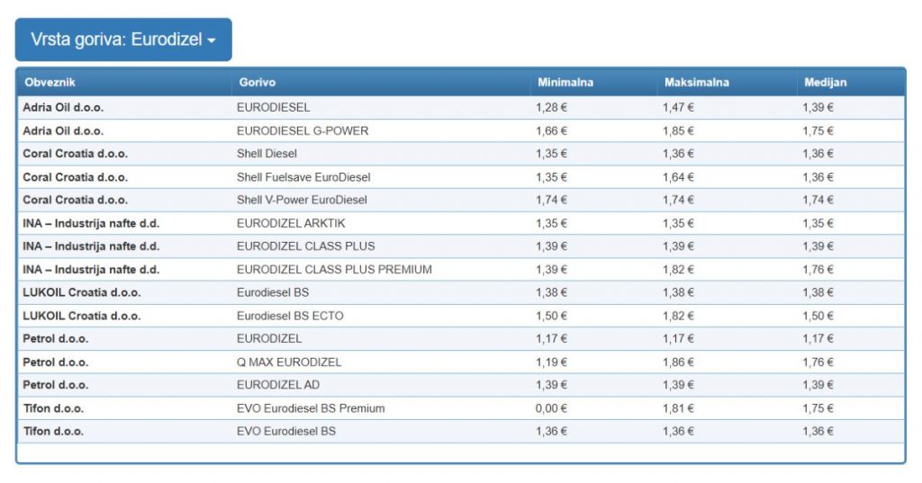Click the 0,00 € minimum for EVO Eurodiesel BS Premium

pyautogui.click(x=551, y=408)
